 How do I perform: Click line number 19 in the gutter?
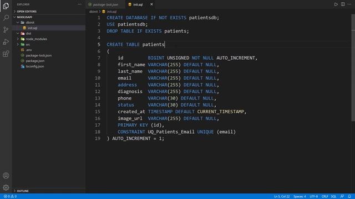(x=98, y=139)
